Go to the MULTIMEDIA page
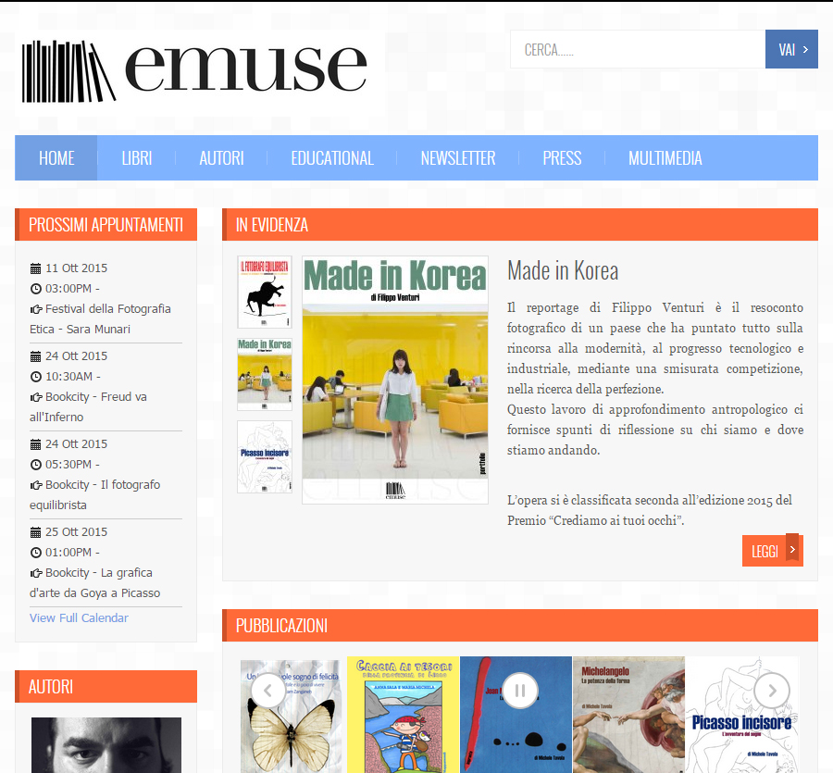This screenshot has height=773, width=833. pos(665,158)
